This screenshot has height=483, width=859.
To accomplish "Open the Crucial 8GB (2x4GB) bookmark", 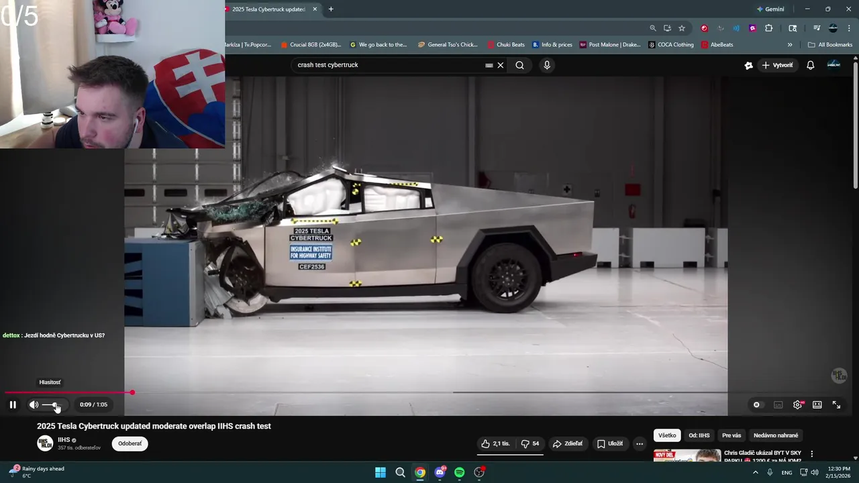I will pos(311,45).
